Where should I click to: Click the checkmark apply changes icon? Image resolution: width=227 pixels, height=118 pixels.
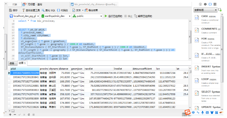click(20, 115)
